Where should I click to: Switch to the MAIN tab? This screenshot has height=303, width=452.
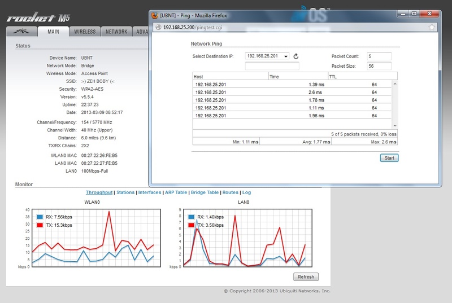pos(53,32)
